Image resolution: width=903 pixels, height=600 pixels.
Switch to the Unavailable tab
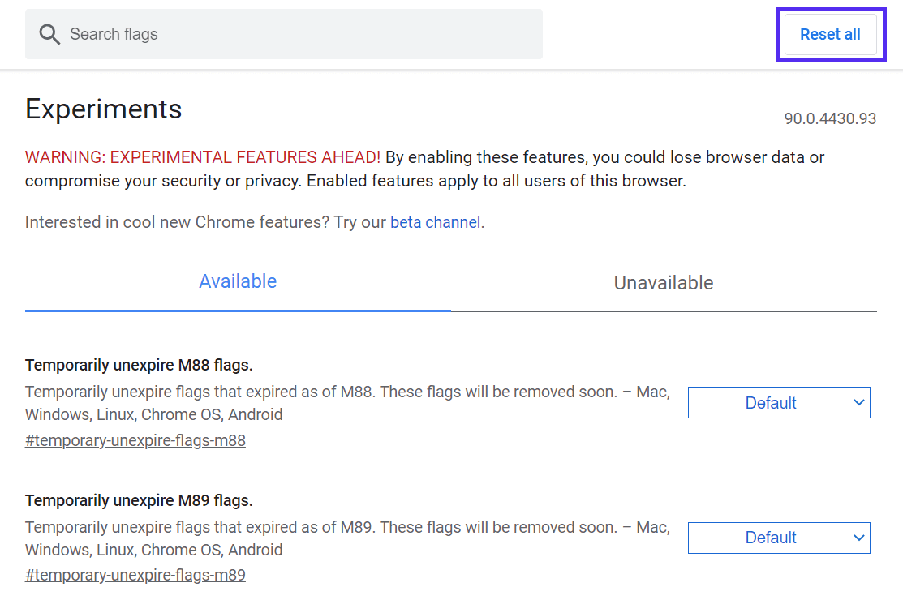point(663,283)
